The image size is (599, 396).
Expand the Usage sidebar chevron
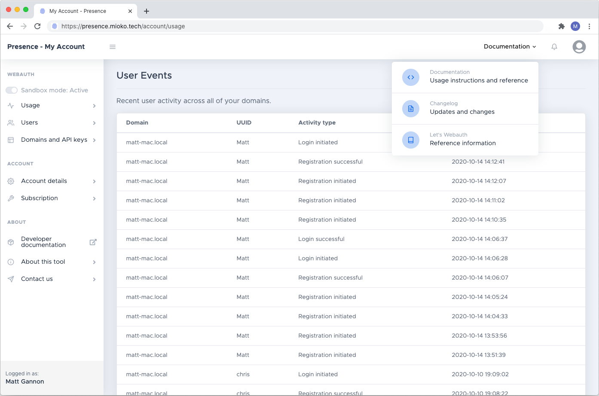coord(94,106)
